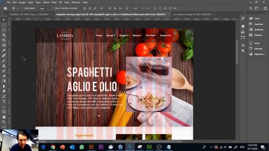Screen dimensions: 269x151
Task: Select the Horizontal Type tool
Action: click(4, 102)
